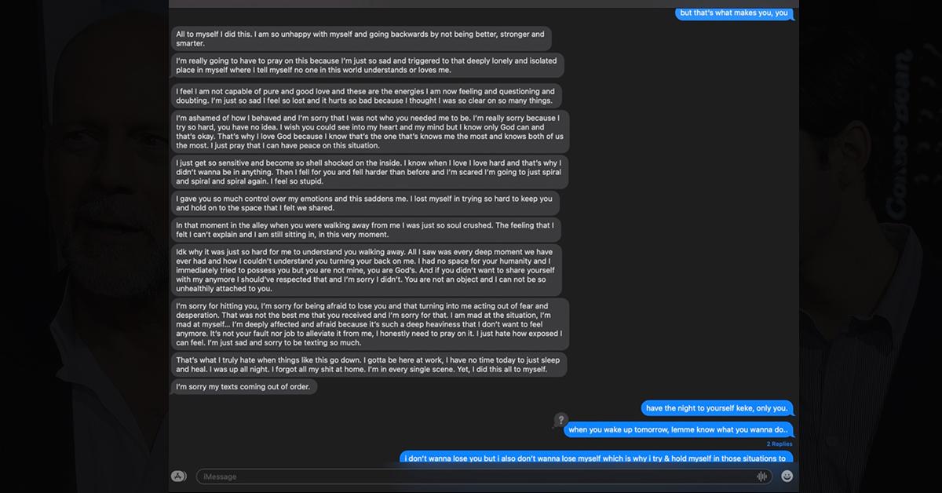Image resolution: width=942 pixels, height=493 pixels.
Task: Select the "have the night to yourself keke" message
Action: (x=717, y=408)
